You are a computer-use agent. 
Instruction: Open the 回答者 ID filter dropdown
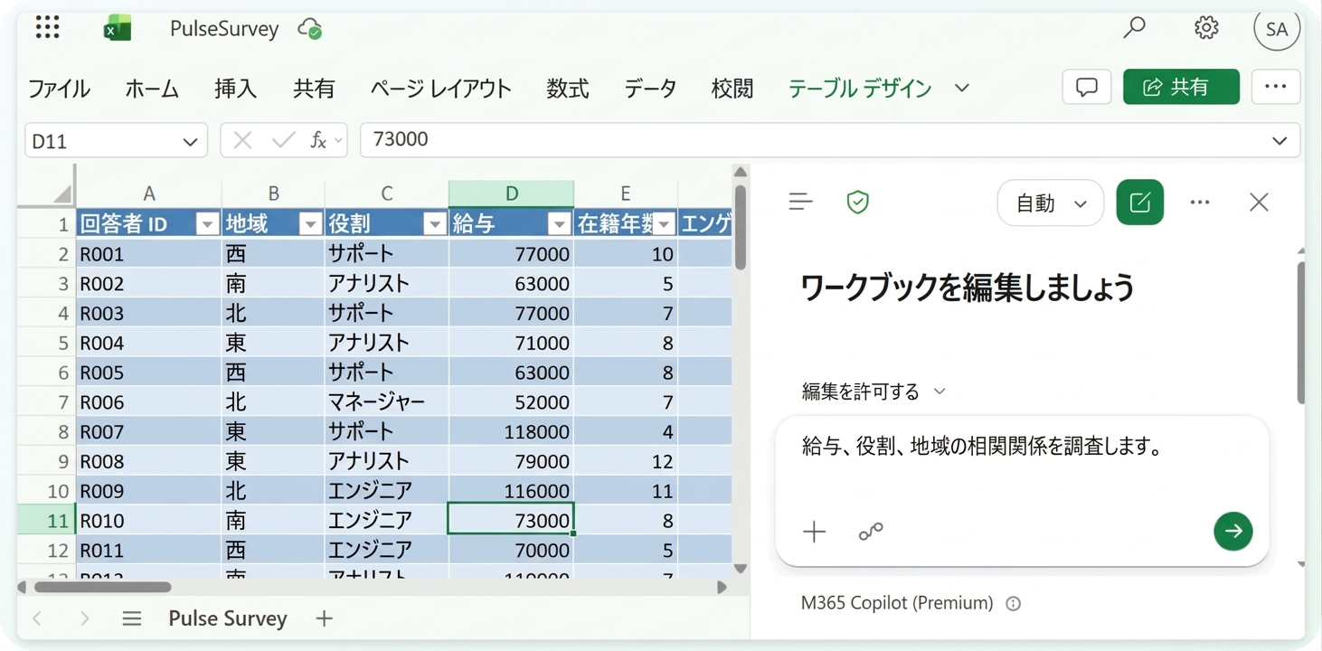pyautogui.click(x=208, y=224)
